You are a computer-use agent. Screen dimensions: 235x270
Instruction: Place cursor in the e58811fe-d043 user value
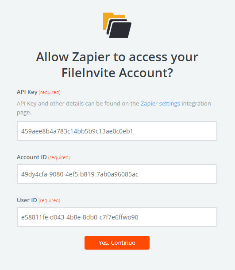80,217
